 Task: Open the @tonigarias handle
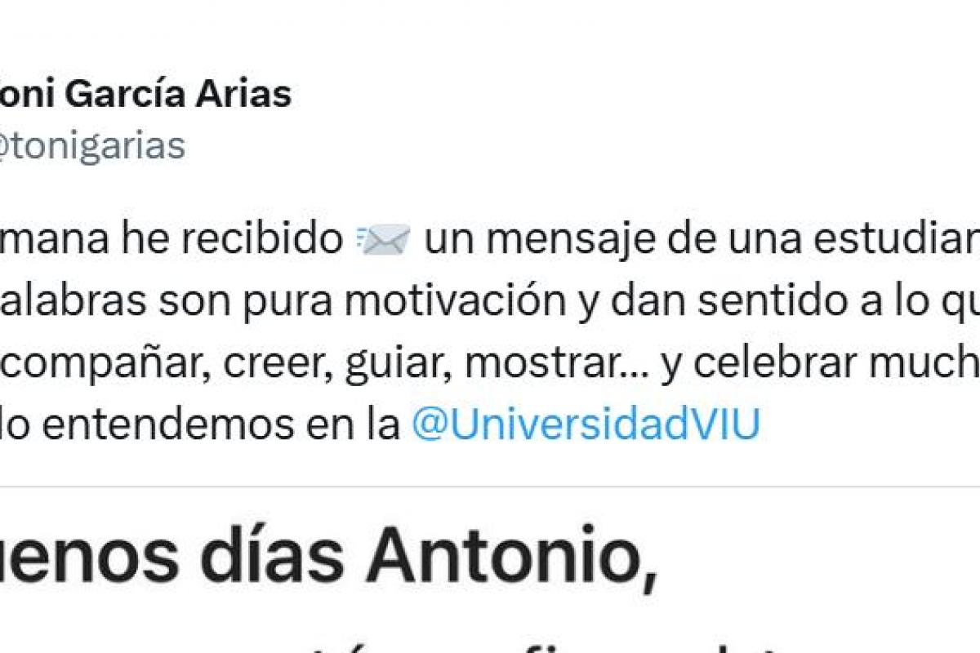[92, 147]
